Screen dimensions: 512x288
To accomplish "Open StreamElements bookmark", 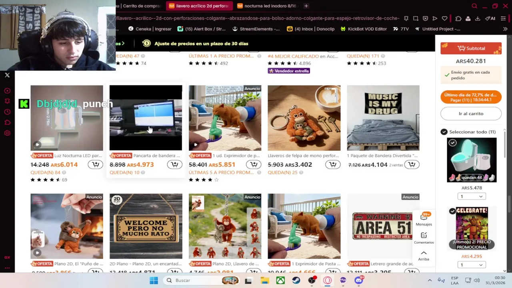I will point(256,29).
